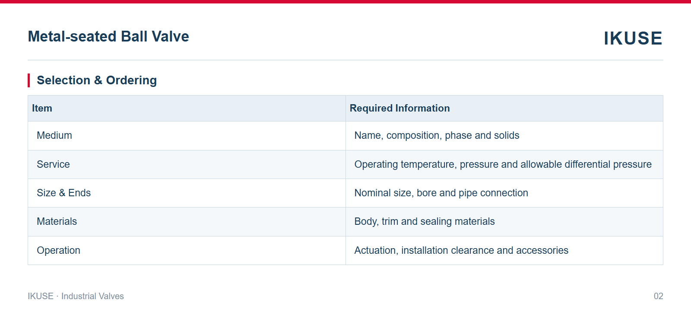Select the Size & Ends row cell
The width and height of the screenshot is (691, 313).
[187, 193]
